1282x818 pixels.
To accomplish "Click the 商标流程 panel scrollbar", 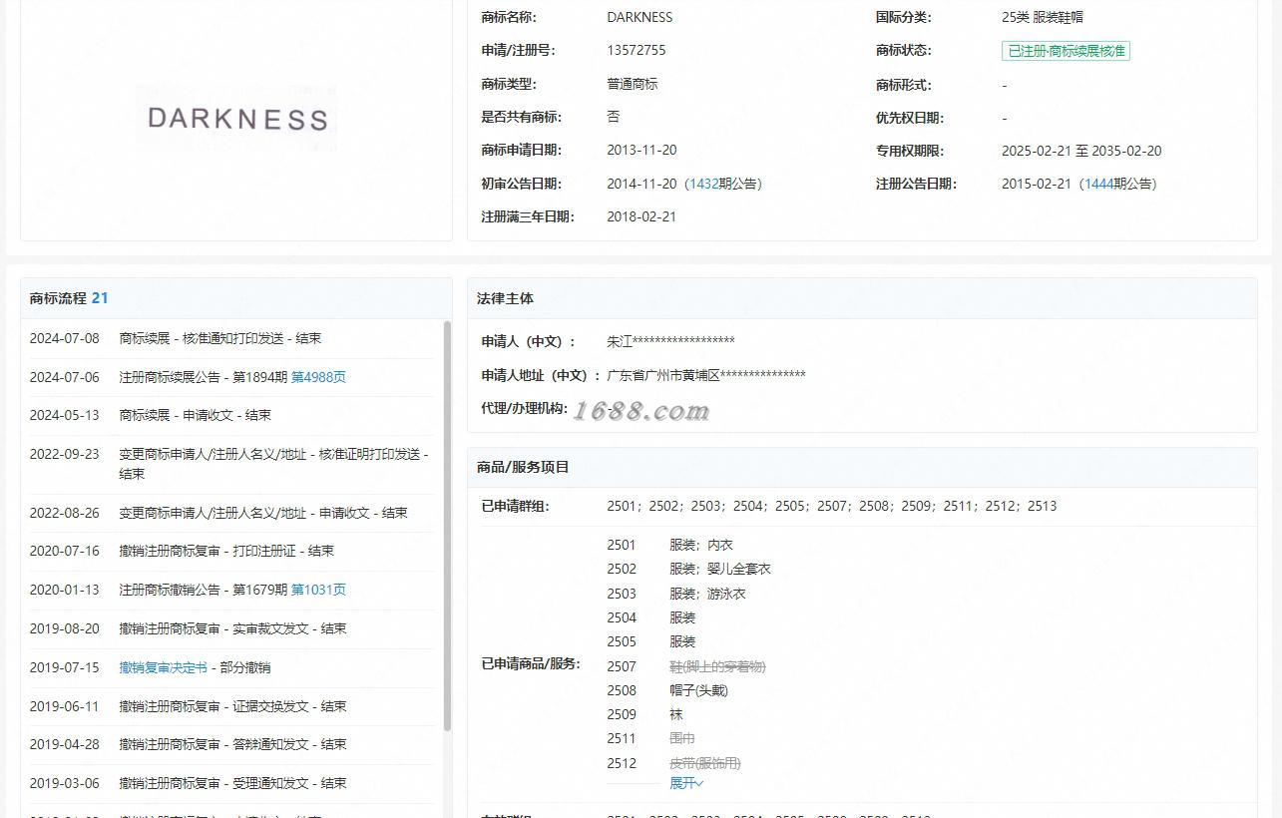I will [x=447, y=526].
